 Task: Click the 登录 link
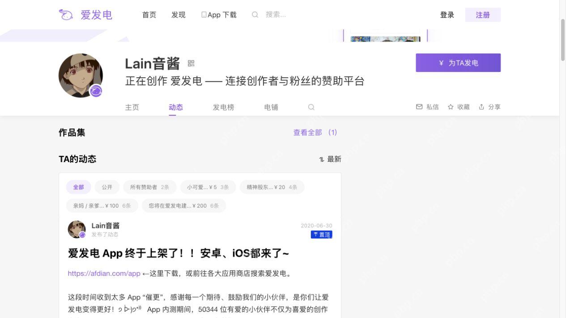447,15
